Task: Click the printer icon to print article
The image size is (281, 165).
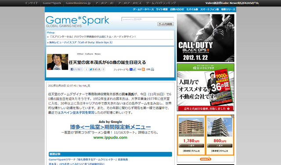Action: click(x=152, y=69)
